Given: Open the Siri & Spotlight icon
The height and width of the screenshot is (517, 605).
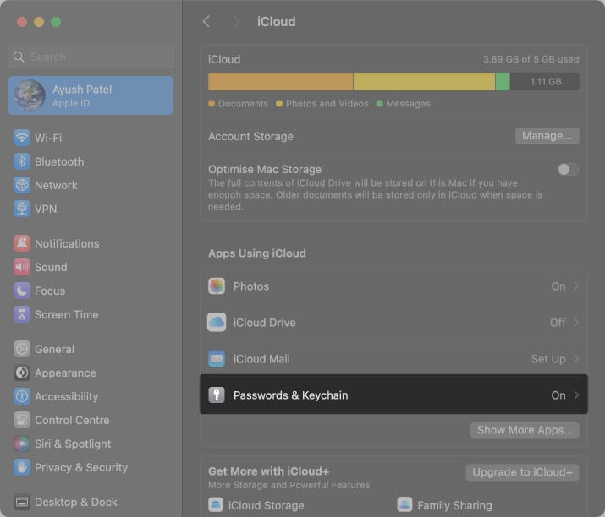Looking at the screenshot, I should 22,444.
